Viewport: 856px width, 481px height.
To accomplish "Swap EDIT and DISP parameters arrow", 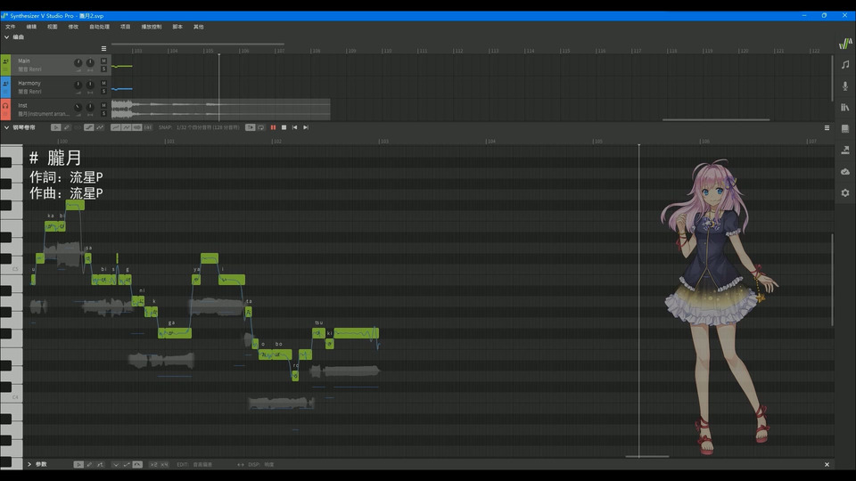I will tap(240, 465).
